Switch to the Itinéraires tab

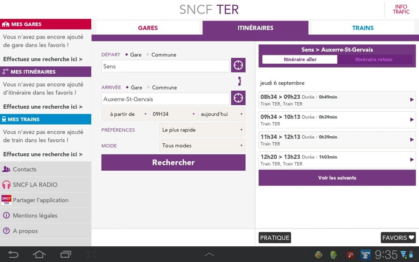(255, 28)
